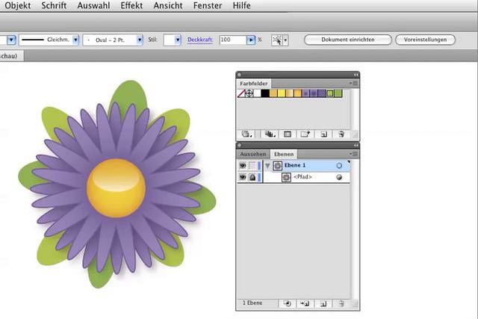Image resolution: width=478 pixels, height=319 pixels.
Task: Create a new sublayer in Ebenen panel
Action: click(305, 303)
